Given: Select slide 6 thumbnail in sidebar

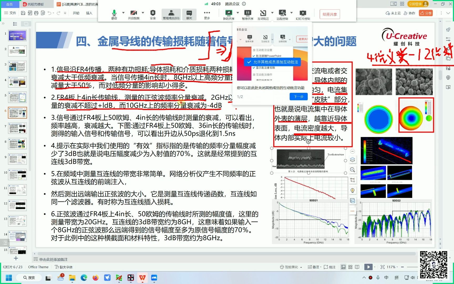Looking at the screenshot, I should click(17, 113).
